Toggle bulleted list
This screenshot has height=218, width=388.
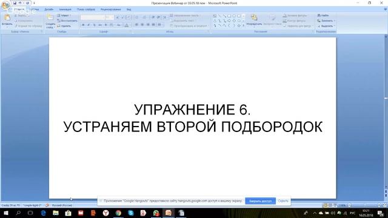(138, 18)
